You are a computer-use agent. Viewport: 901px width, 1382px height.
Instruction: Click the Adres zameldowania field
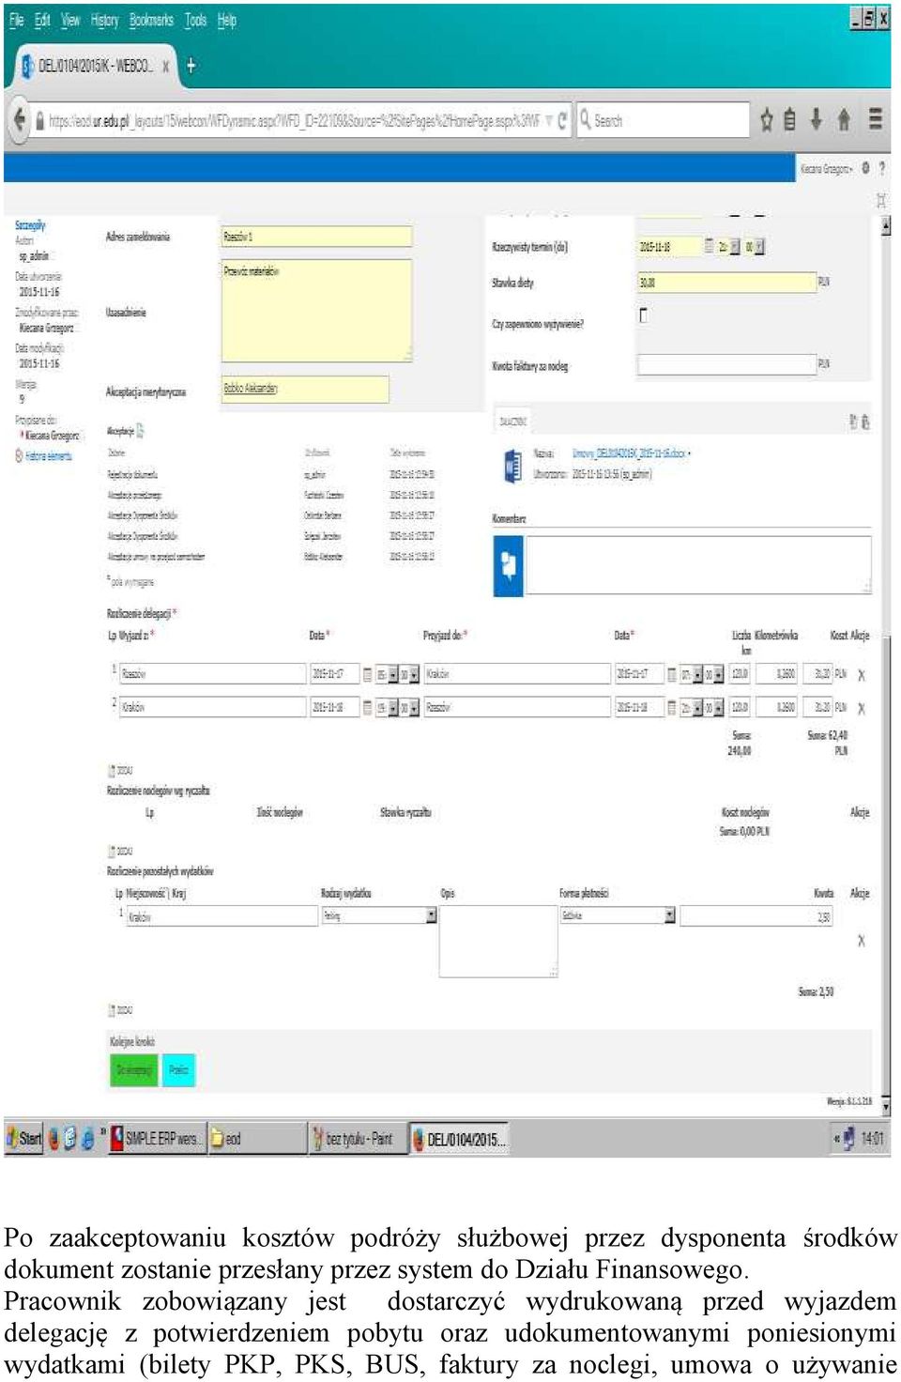point(316,237)
